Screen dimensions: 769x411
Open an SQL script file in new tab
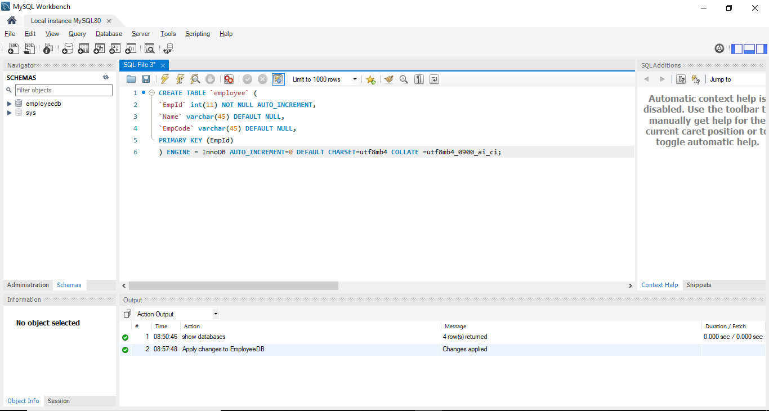29,49
